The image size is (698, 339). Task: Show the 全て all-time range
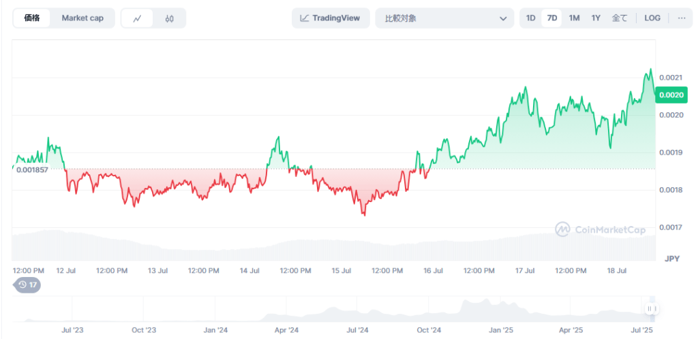pyautogui.click(x=619, y=18)
